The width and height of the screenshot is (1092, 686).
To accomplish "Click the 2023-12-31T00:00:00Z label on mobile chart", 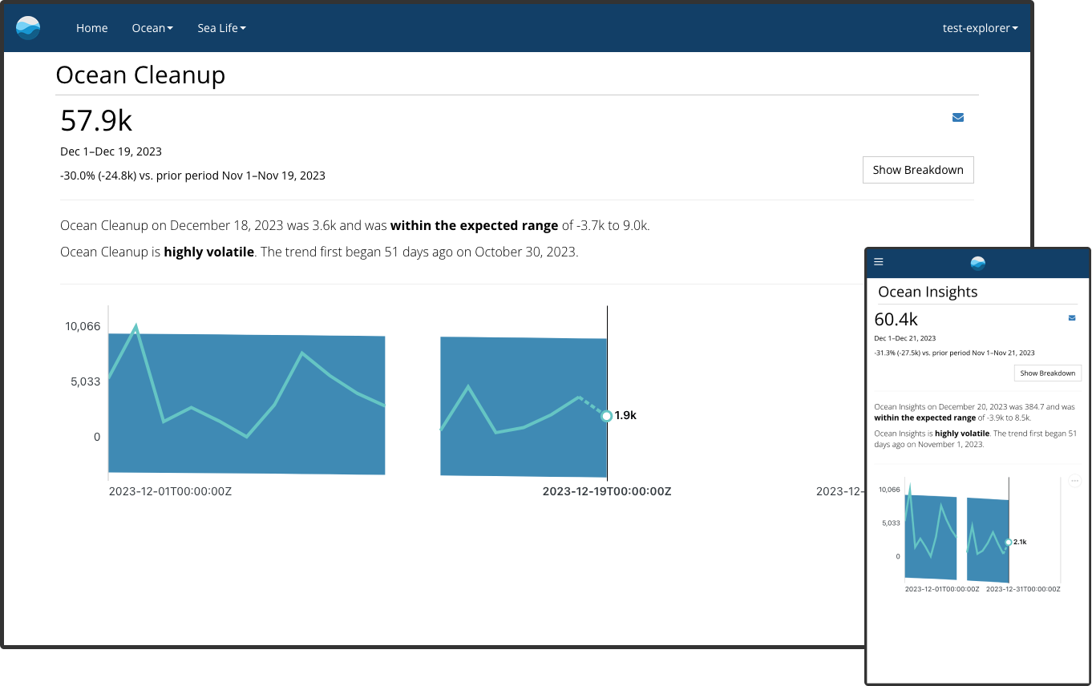I will click(x=1022, y=589).
